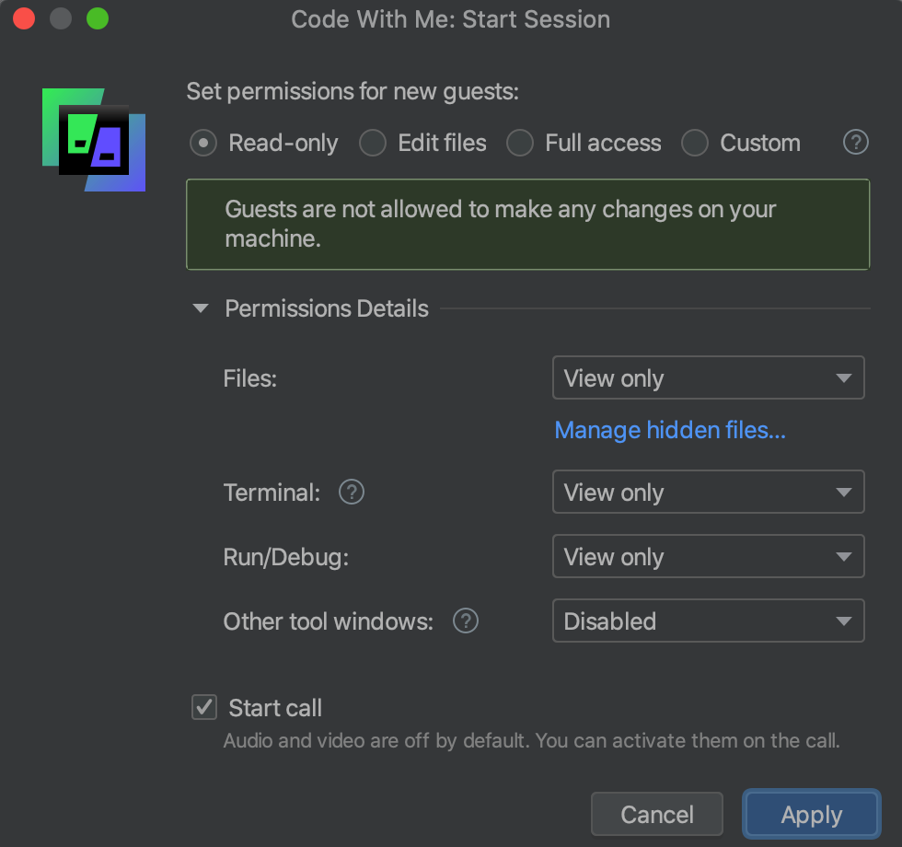This screenshot has width=902, height=847.
Task: Open the Manage hidden files link
Action: 670,430
